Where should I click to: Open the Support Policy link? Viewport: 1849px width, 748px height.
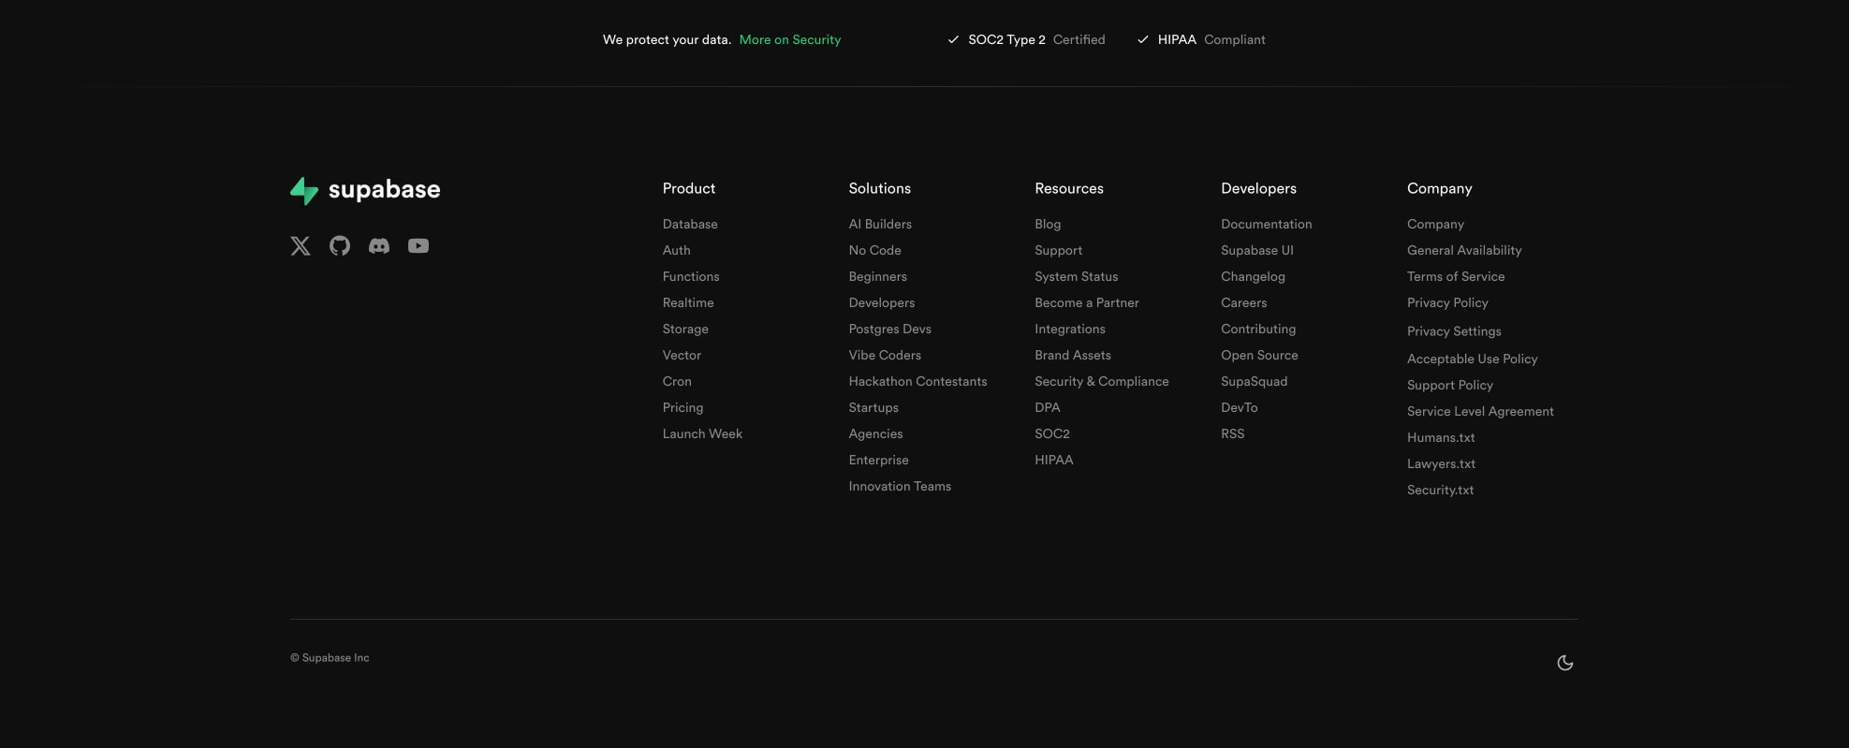point(1450,385)
